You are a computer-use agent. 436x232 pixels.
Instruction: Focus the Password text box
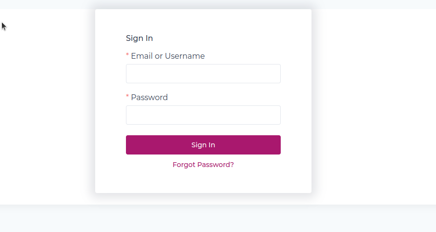click(203, 115)
